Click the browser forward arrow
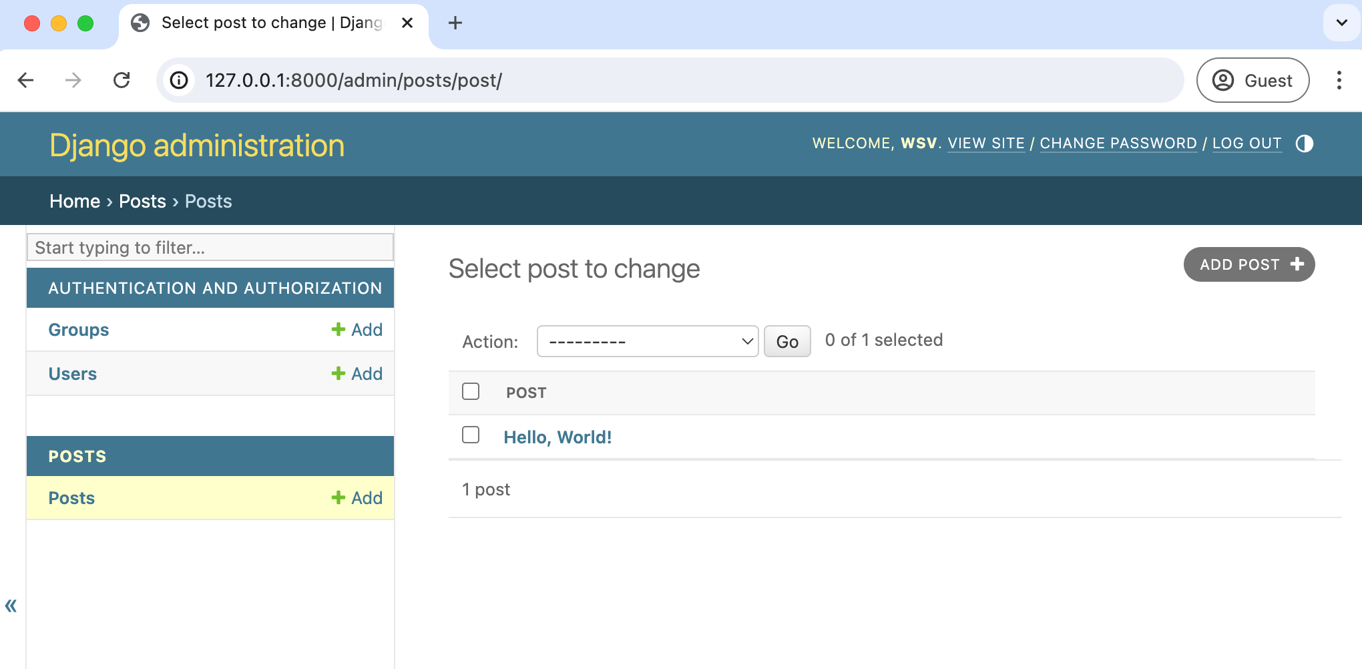1362x669 pixels. tap(73, 80)
